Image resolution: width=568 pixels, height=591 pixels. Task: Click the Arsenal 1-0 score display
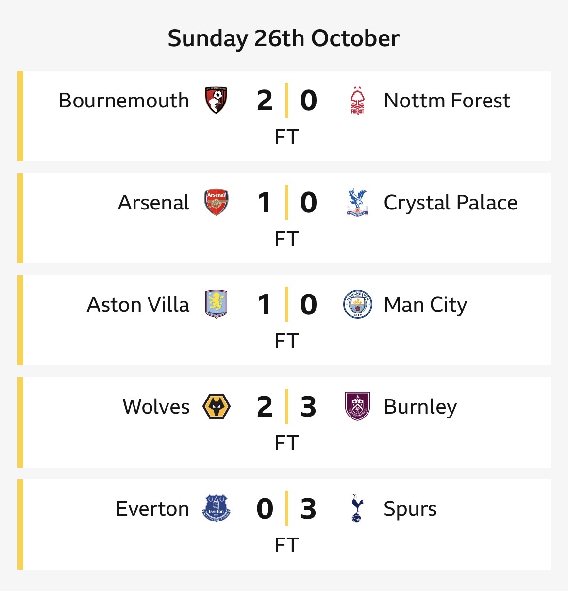click(x=286, y=203)
